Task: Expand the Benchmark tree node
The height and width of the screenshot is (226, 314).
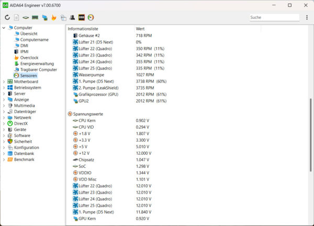Action: [4, 160]
